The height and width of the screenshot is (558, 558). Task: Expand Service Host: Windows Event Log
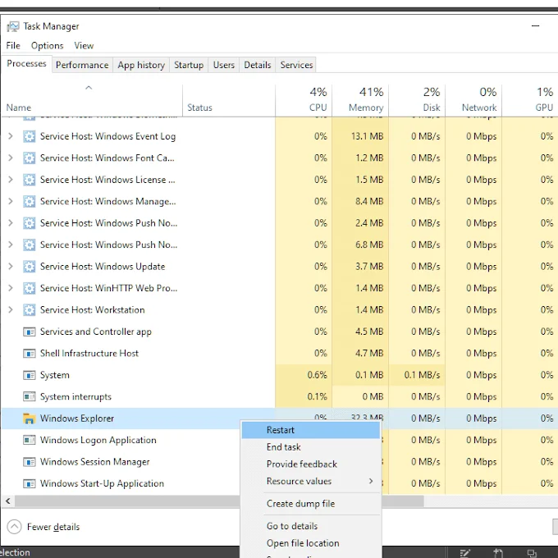pos(11,136)
